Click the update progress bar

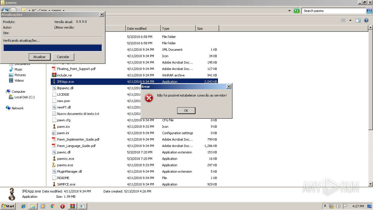53,48
